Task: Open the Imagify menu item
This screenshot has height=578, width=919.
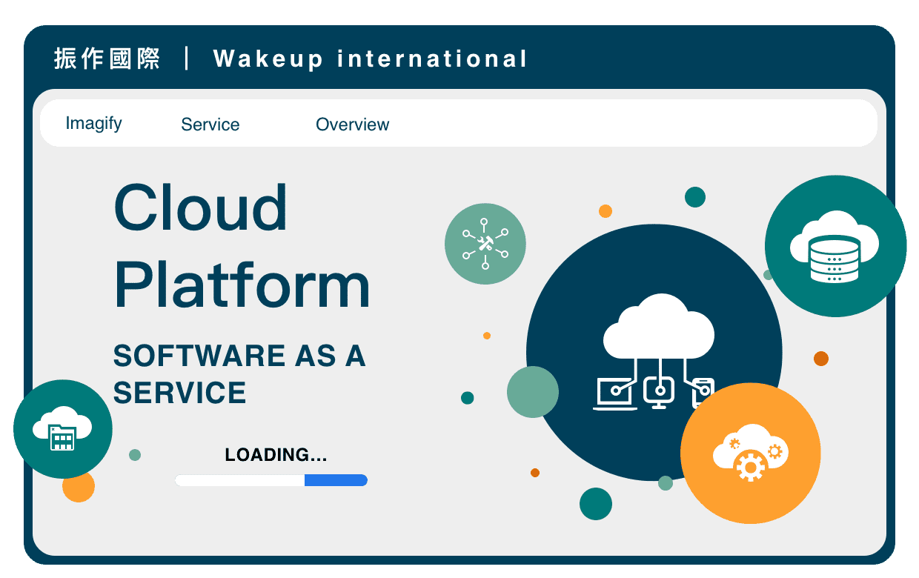Action: pyautogui.click(x=94, y=124)
